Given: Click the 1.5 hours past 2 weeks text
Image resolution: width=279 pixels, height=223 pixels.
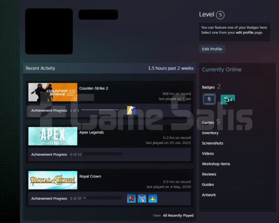Looking at the screenshot, I should [171, 68].
